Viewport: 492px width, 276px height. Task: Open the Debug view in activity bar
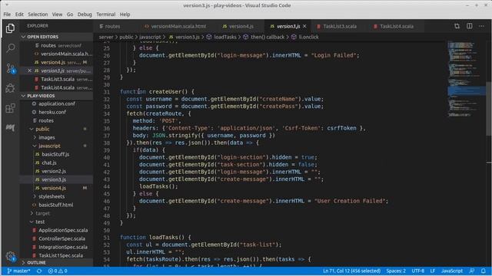(x=10, y=88)
